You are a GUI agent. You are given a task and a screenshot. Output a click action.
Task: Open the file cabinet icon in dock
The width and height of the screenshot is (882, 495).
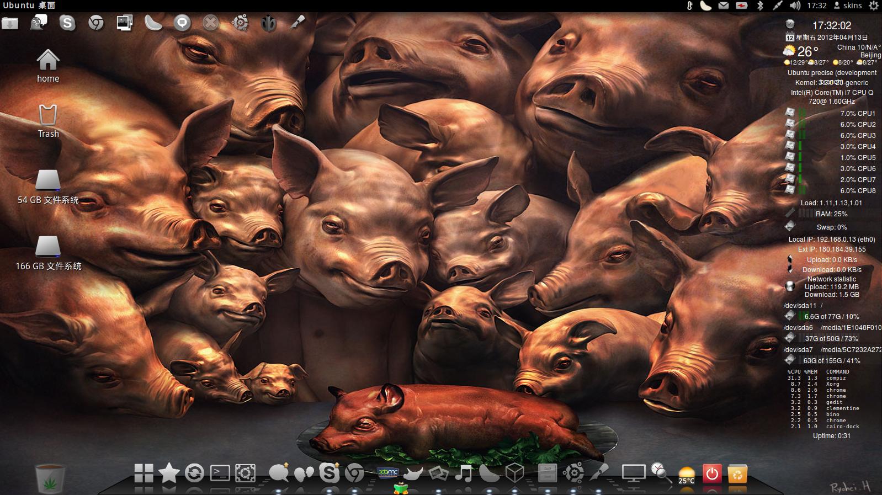[x=548, y=473]
